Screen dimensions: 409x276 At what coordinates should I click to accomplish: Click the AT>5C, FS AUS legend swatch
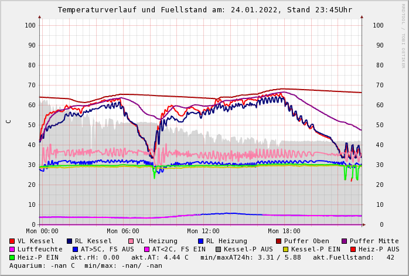[x=76, y=249]
